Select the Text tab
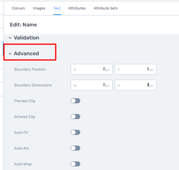This screenshot has width=179, height=170. click(57, 8)
